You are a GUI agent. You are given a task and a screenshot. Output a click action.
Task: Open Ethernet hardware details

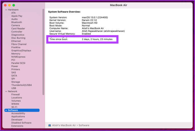pos(16,41)
